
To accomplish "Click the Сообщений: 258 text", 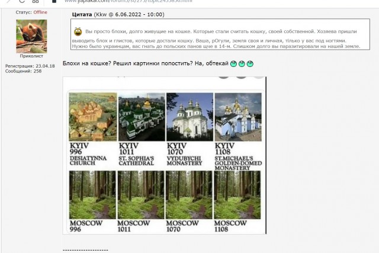I will coord(24,71).
